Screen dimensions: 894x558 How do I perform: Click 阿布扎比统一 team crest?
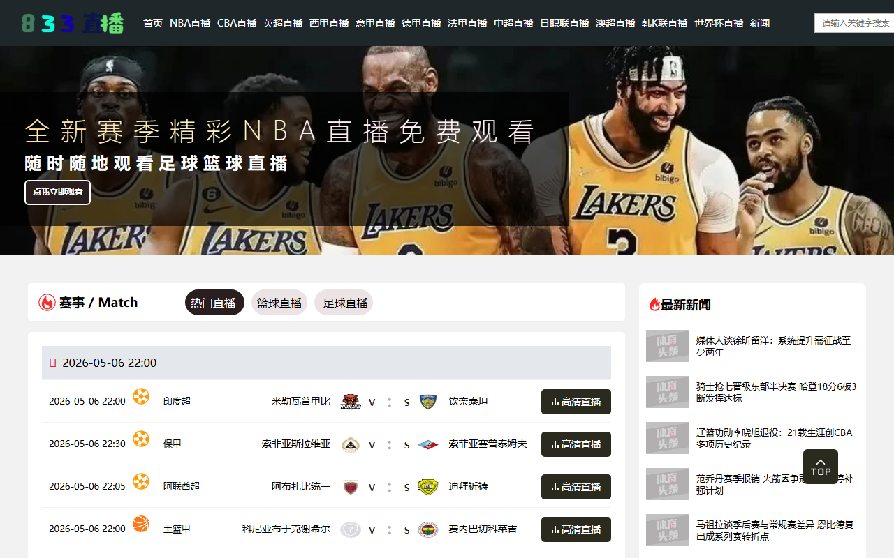351,487
